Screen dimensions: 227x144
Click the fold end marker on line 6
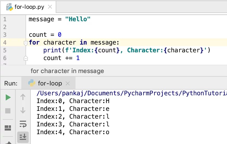pos(26,58)
